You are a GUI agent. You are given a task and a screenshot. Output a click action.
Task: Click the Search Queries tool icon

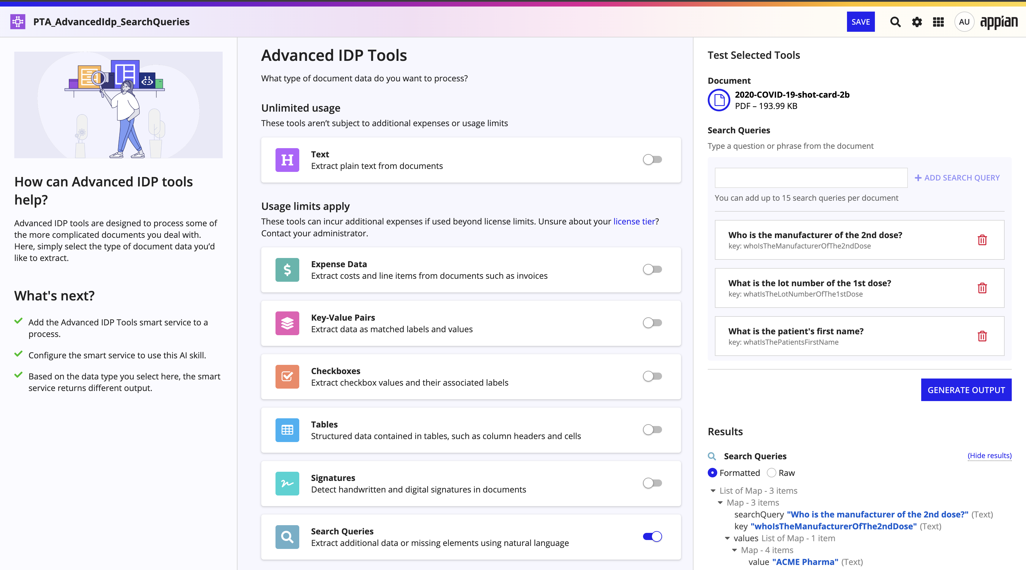pyautogui.click(x=287, y=537)
